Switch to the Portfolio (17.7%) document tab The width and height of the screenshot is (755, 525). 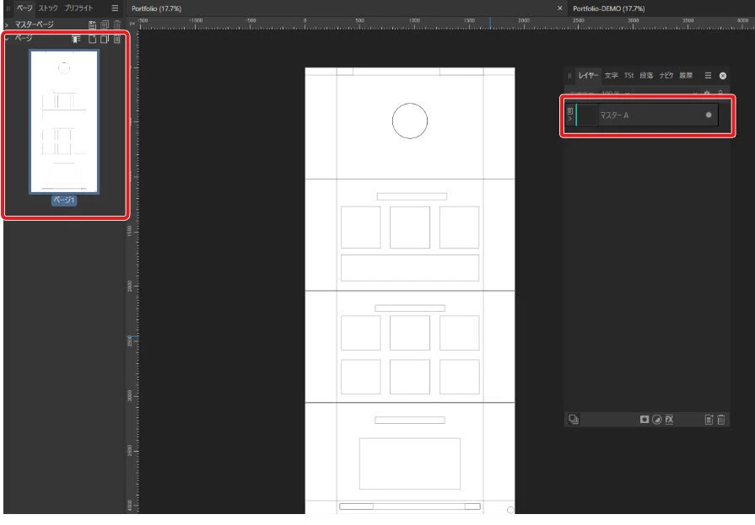tap(157, 8)
